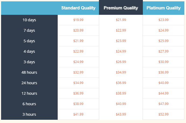Click the 10 days deadline row label

tap(29, 20)
